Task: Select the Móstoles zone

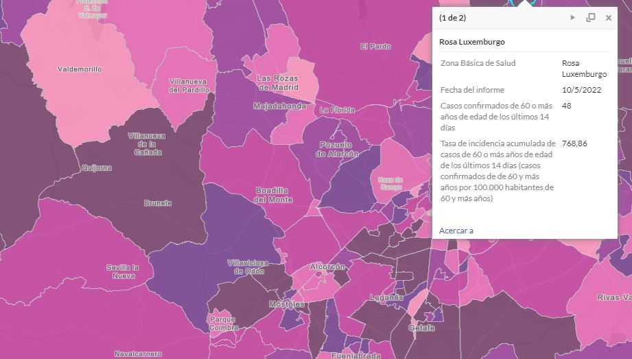Action: point(287,303)
